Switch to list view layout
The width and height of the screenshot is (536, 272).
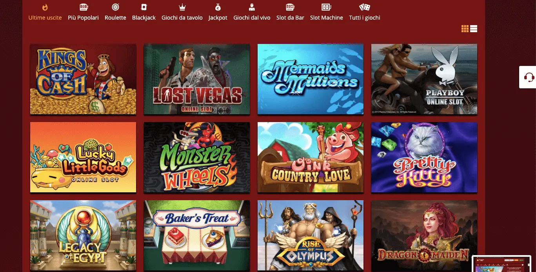coord(474,29)
